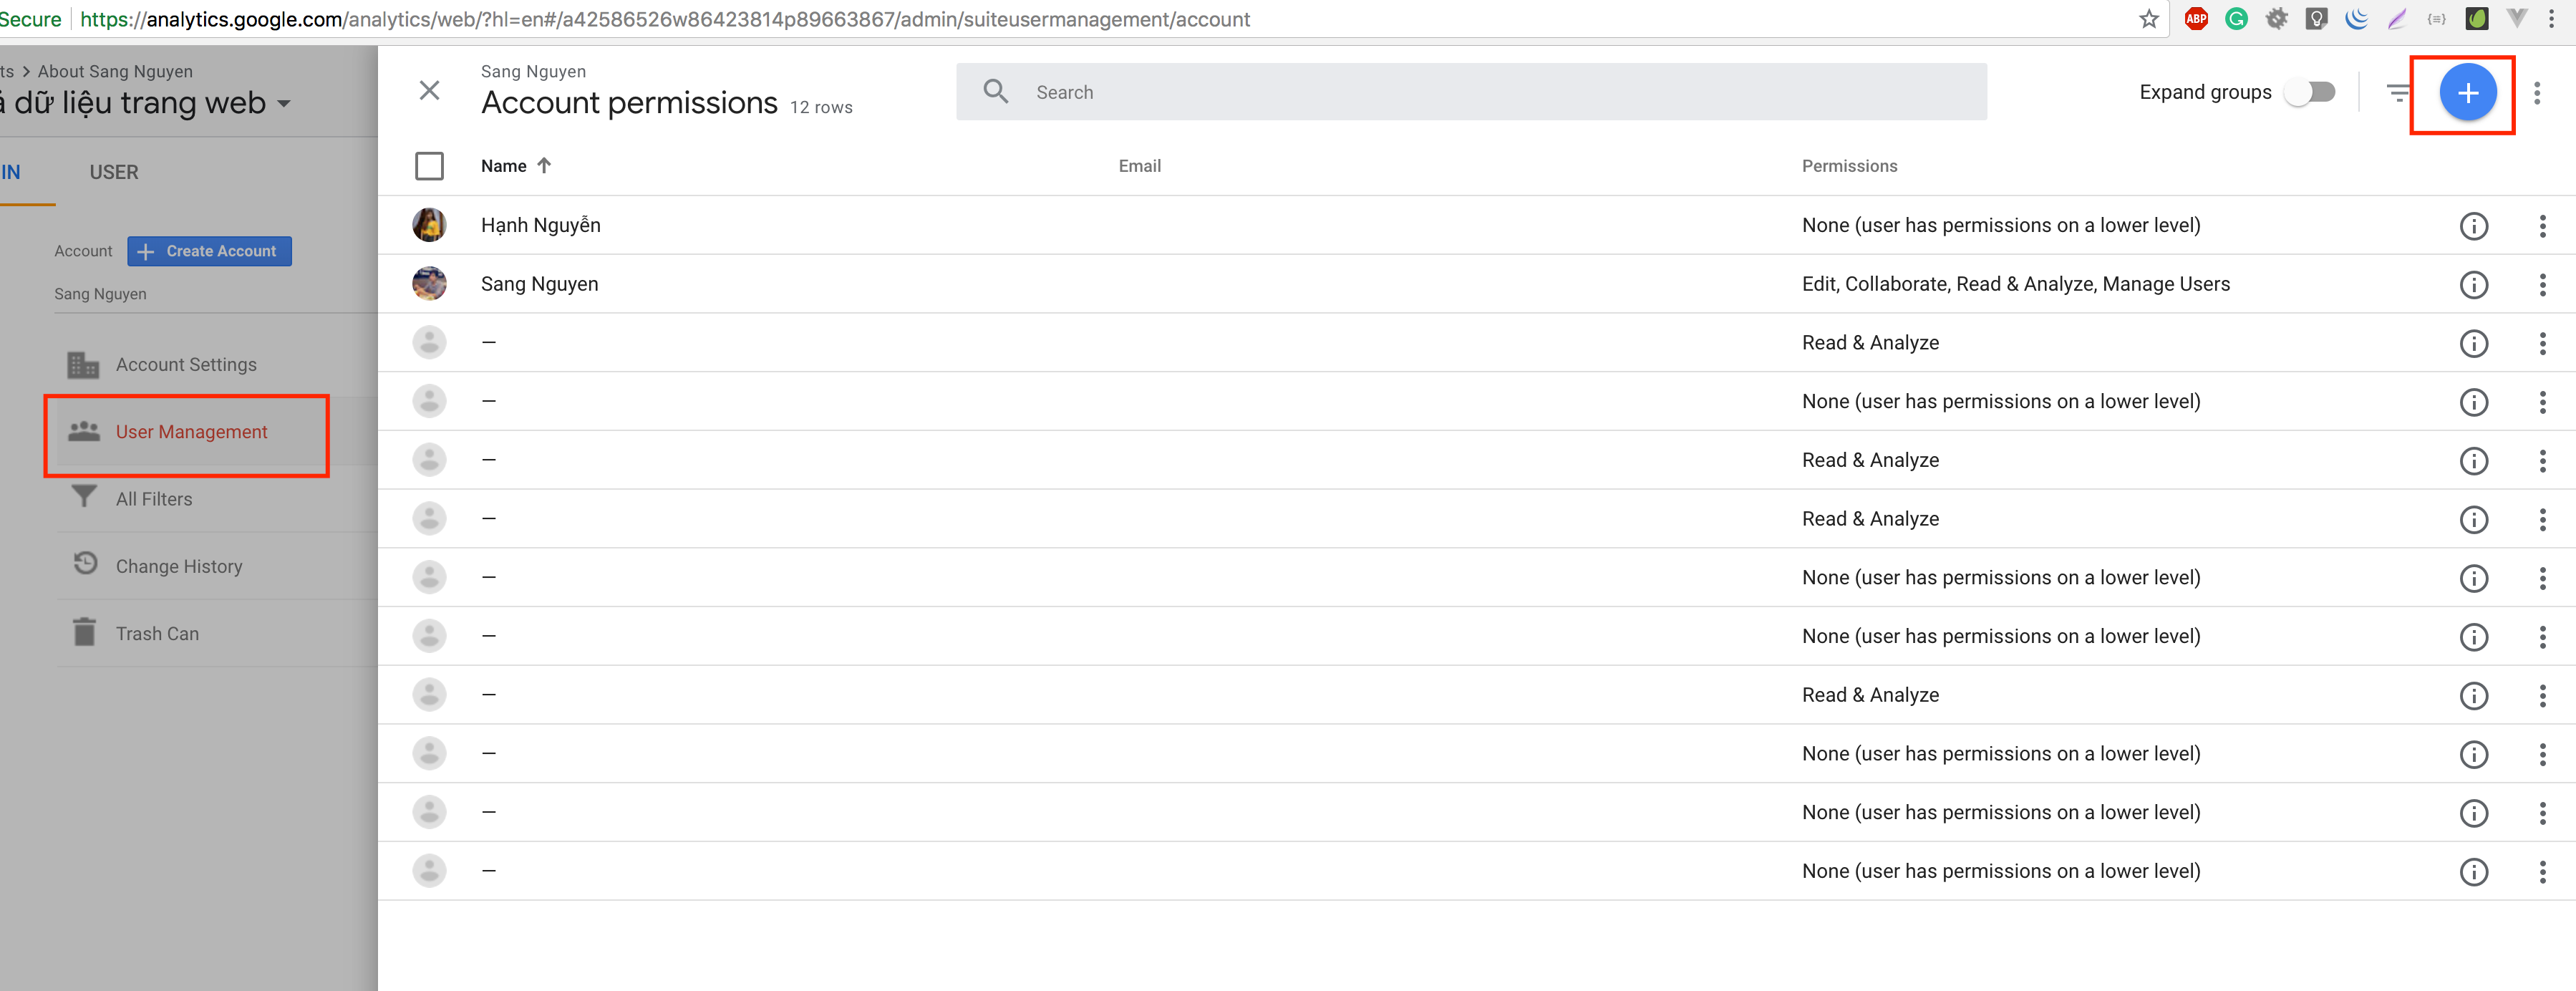Click the Create Account button

tap(210, 251)
